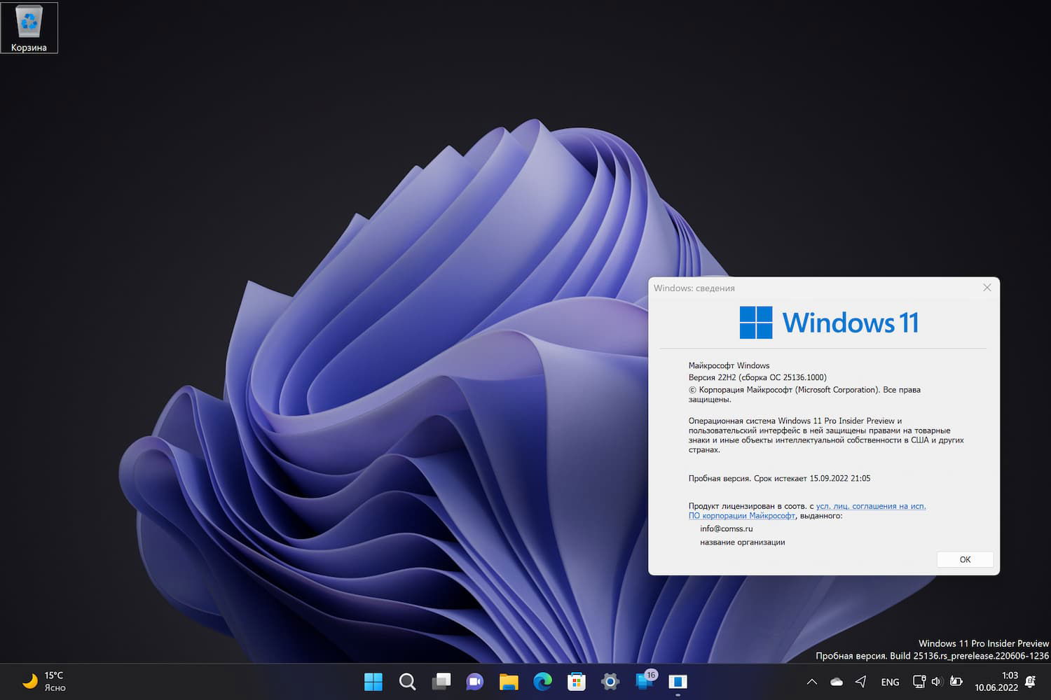Click the 'название организации' text
Image resolution: width=1051 pixels, height=700 pixels.
[x=742, y=542]
